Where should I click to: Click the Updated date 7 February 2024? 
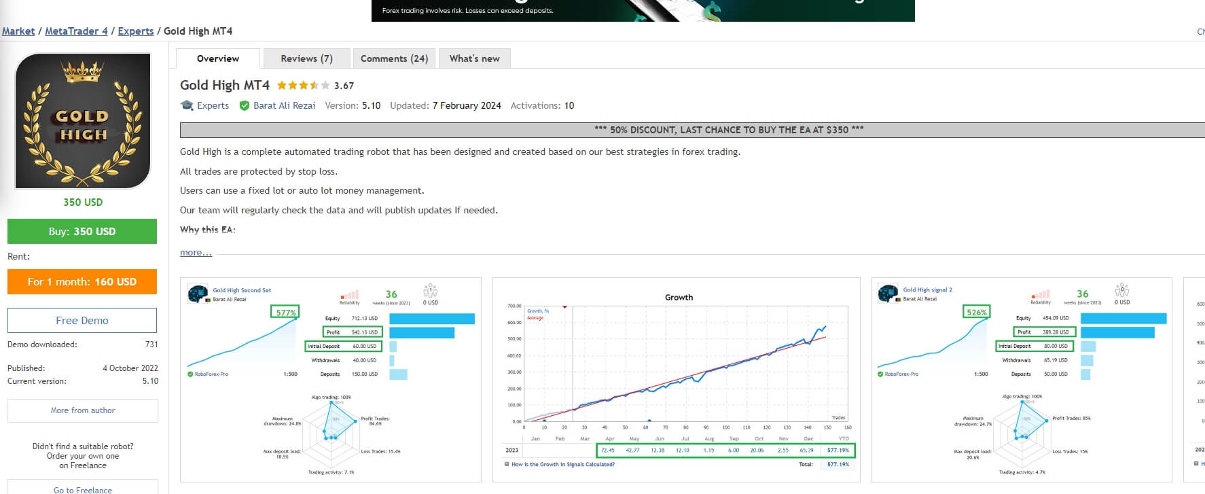point(467,105)
